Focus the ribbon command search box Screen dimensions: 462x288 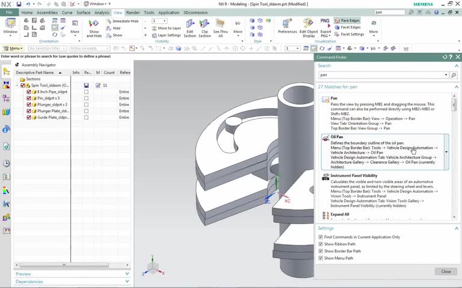[x=390, y=13]
